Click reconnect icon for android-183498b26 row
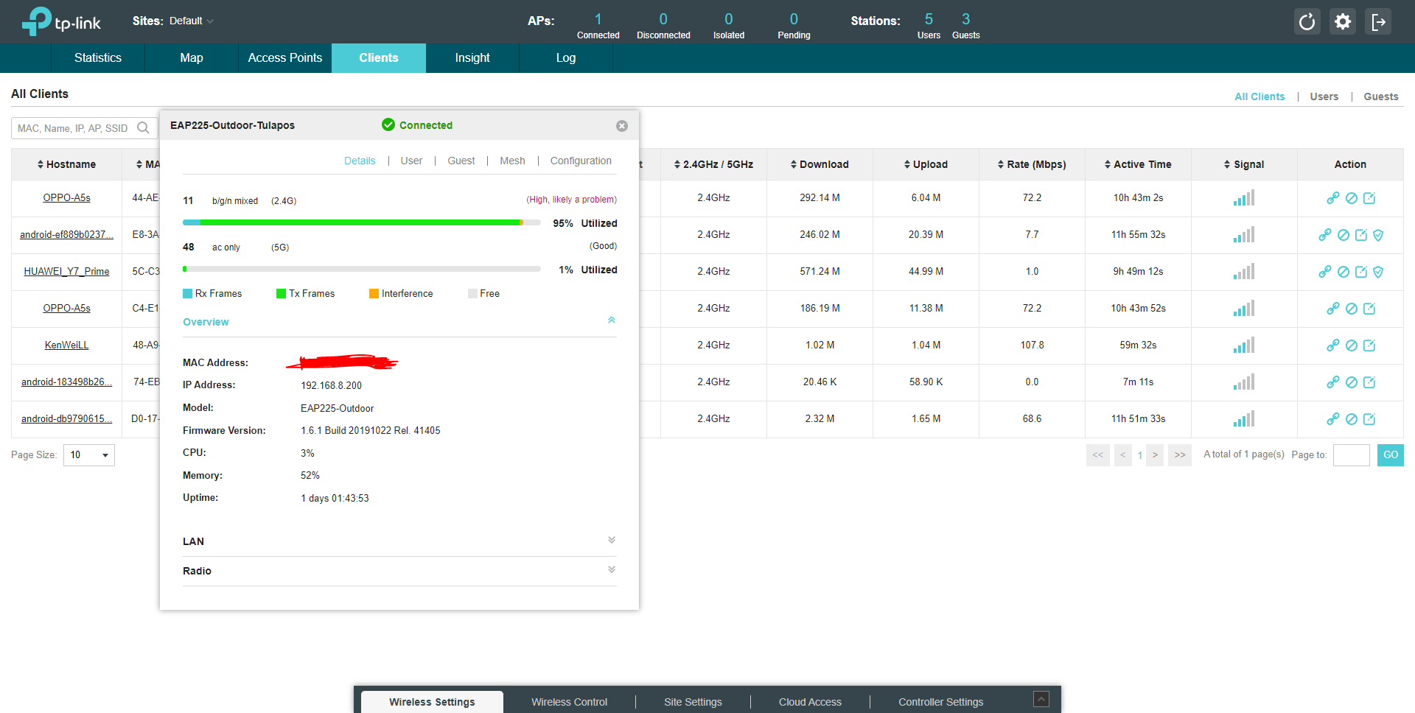The image size is (1415, 713). coord(1333,382)
